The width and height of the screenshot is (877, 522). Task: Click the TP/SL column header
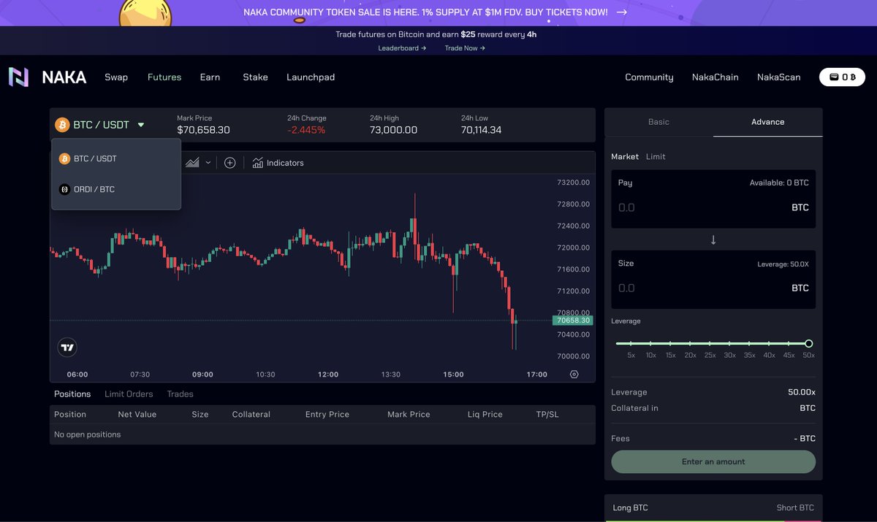coord(547,414)
